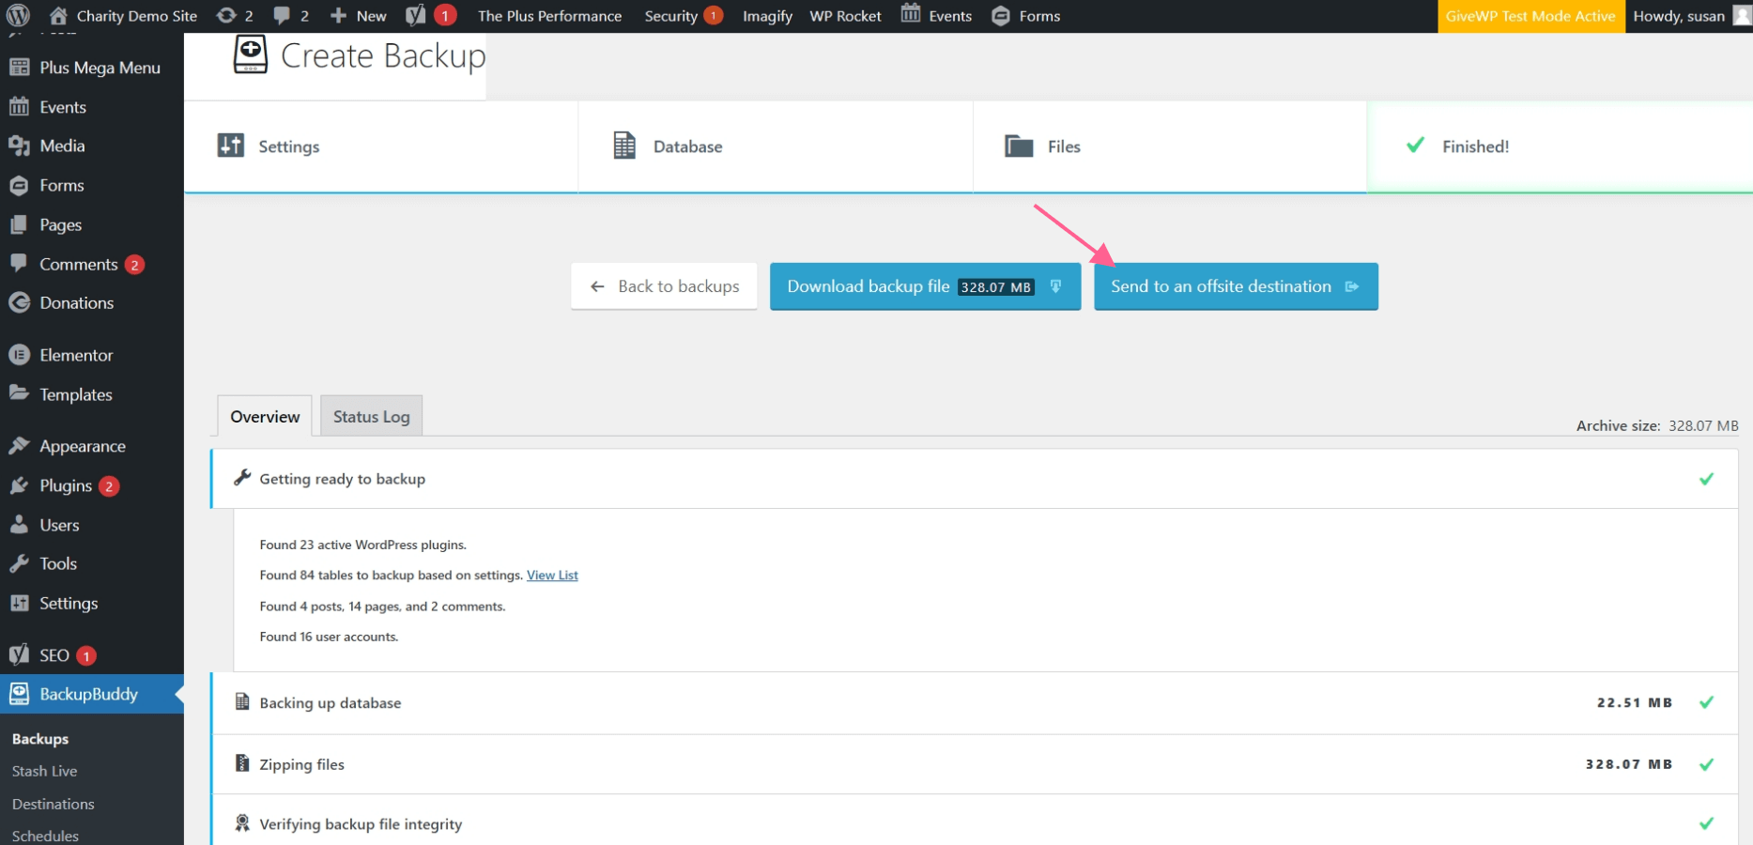The image size is (1753, 845).
Task: Select Destinations submenu item
Action: tap(53, 804)
